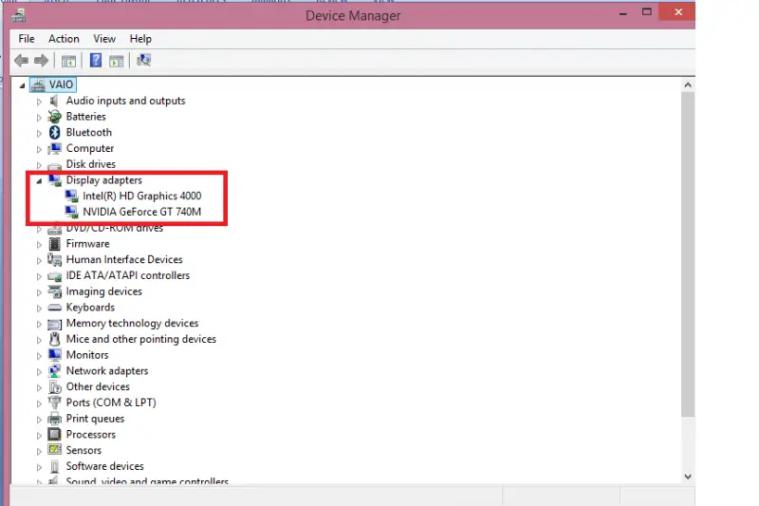
Task: Click the Processors chip icon
Action: (55, 435)
